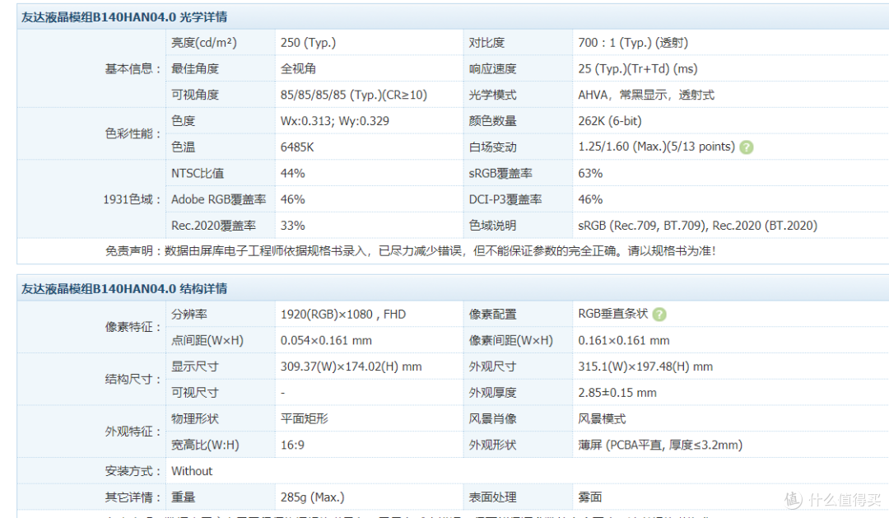
Task: Click the help icon next to RGB垂直条状
Action: tap(659, 315)
